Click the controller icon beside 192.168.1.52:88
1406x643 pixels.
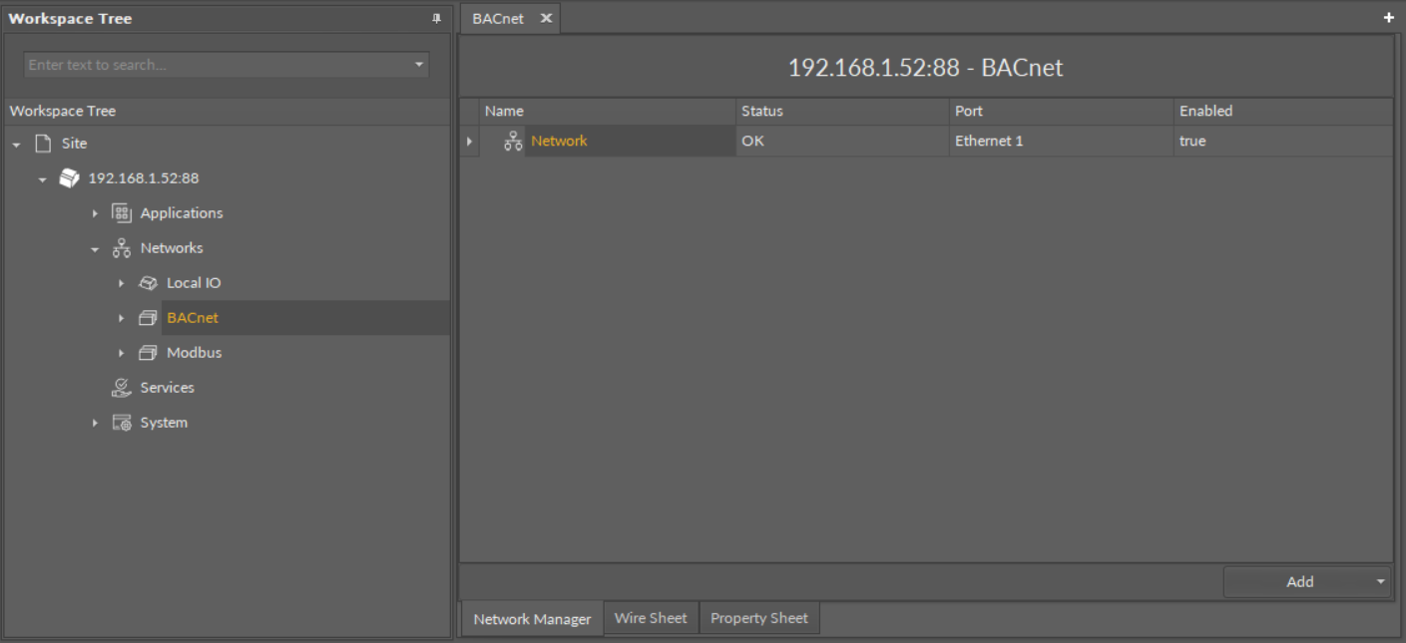69,177
